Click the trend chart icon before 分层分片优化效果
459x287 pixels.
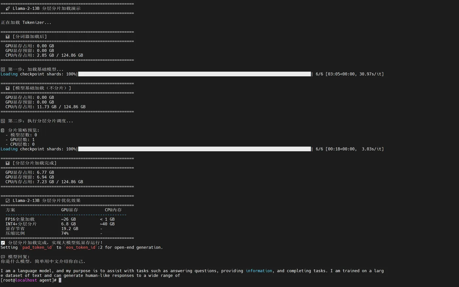pyautogui.click(x=8, y=201)
